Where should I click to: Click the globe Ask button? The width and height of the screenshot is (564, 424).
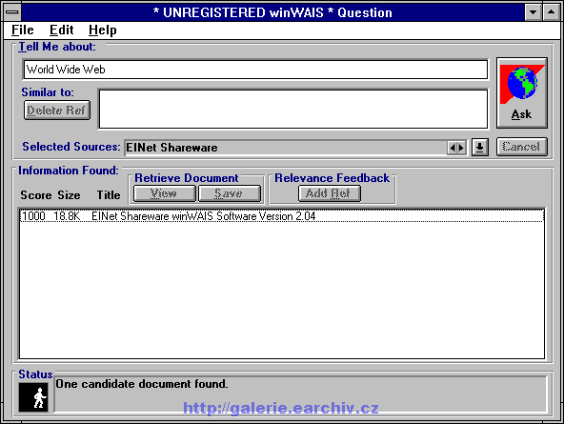pos(522,92)
